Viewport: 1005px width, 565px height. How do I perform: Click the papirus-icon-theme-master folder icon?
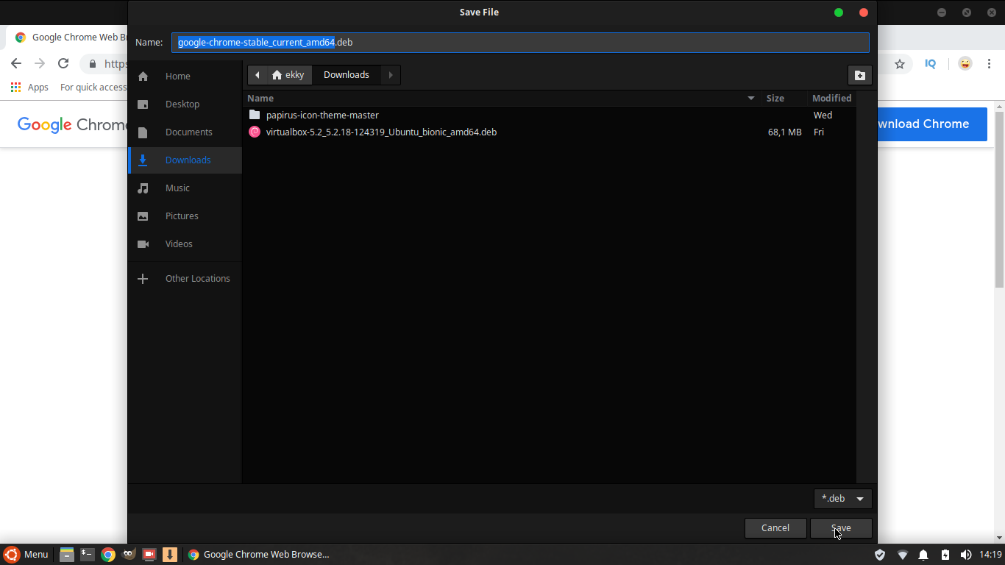255,115
